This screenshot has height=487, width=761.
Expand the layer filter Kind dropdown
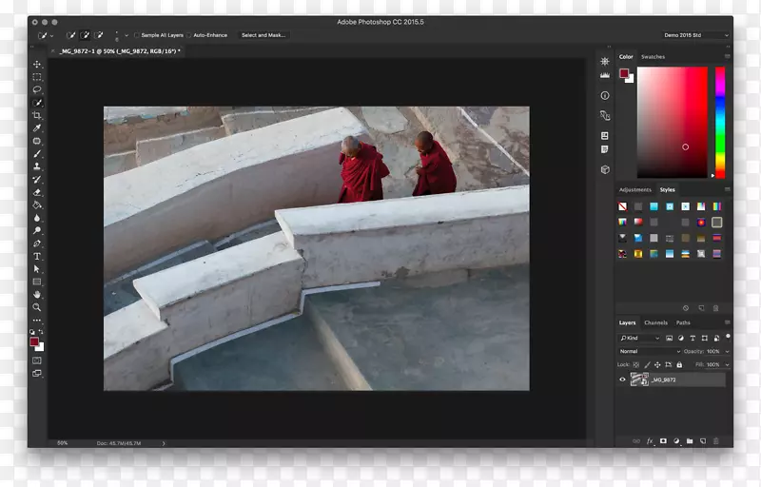pyautogui.click(x=639, y=338)
